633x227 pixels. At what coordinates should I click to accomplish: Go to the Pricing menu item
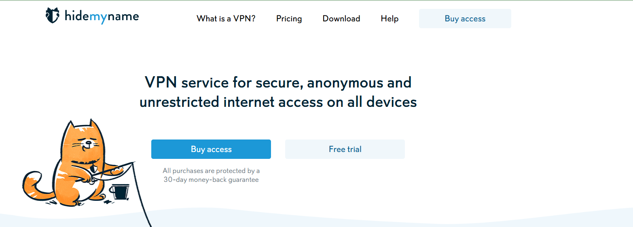[x=289, y=19]
